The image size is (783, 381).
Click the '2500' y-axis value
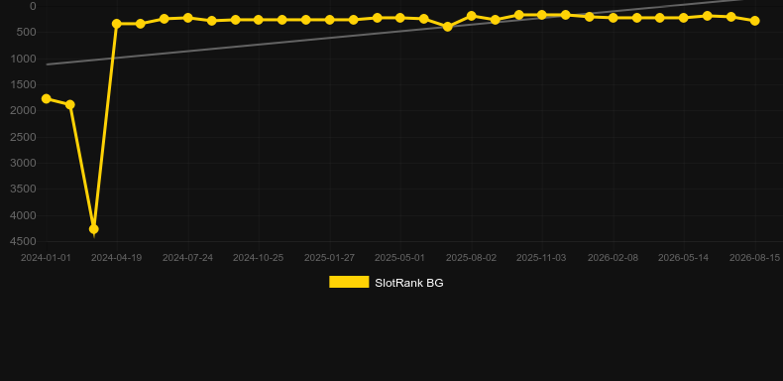coord(24,137)
